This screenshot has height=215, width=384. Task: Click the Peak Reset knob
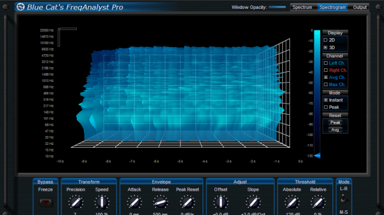click(x=187, y=202)
